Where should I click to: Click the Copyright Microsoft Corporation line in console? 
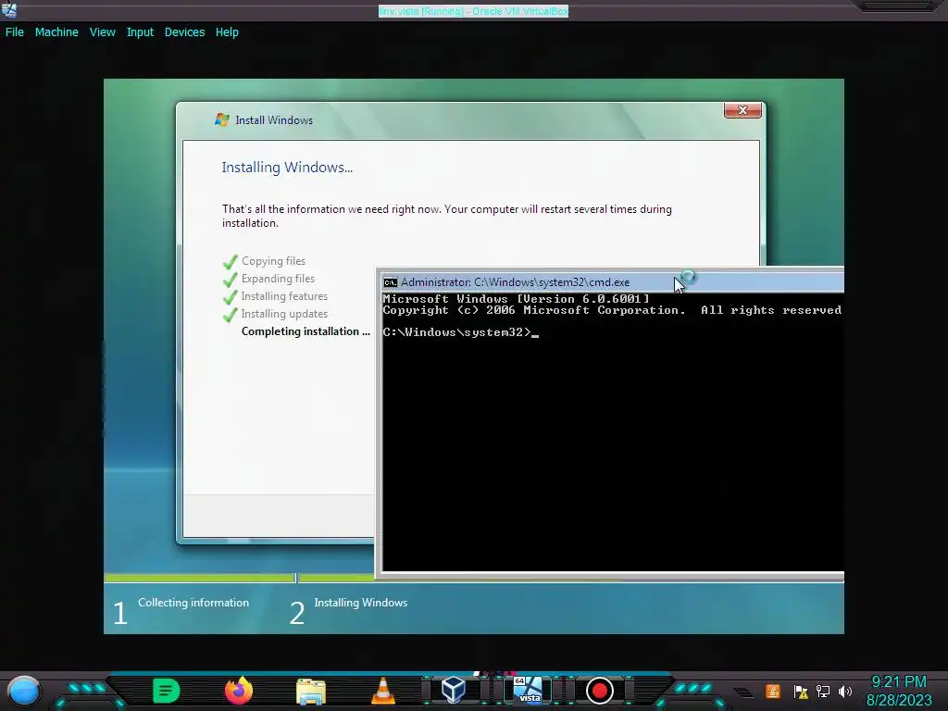(x=612, y=310)
